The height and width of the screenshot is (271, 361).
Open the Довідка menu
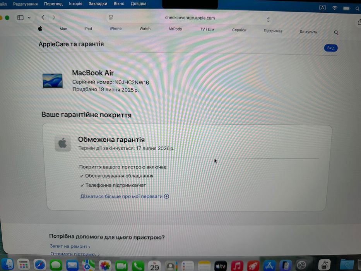139,4
